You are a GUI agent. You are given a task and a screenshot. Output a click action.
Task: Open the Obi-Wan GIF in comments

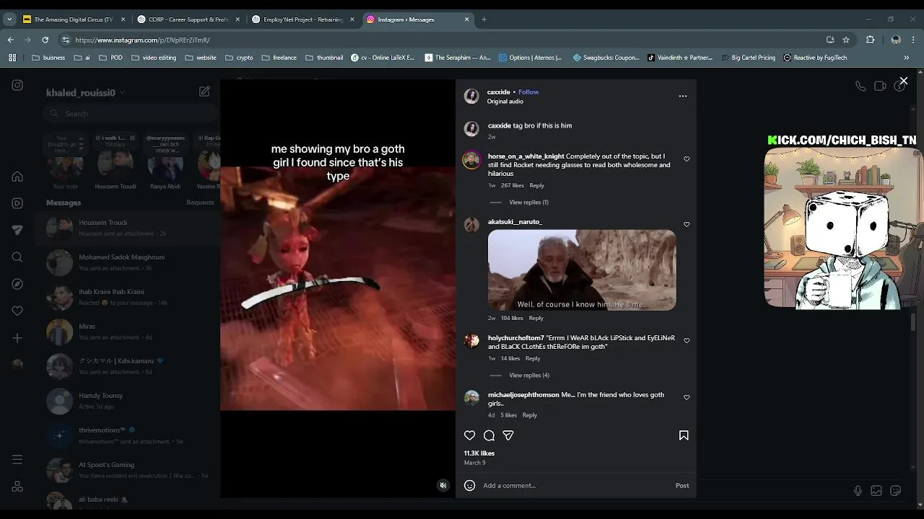point(582,270)
